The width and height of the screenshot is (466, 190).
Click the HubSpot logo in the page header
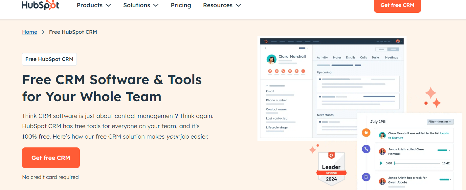[x=40, y=5]
